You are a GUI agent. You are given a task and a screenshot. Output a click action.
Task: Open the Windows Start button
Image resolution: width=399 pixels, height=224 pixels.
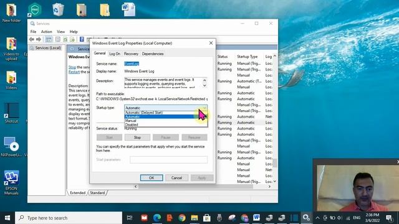tap(7, 218)
